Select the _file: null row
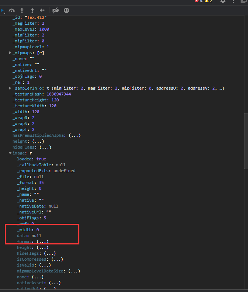The width and height of the screenshot is (248, 292). coord(30,177)
